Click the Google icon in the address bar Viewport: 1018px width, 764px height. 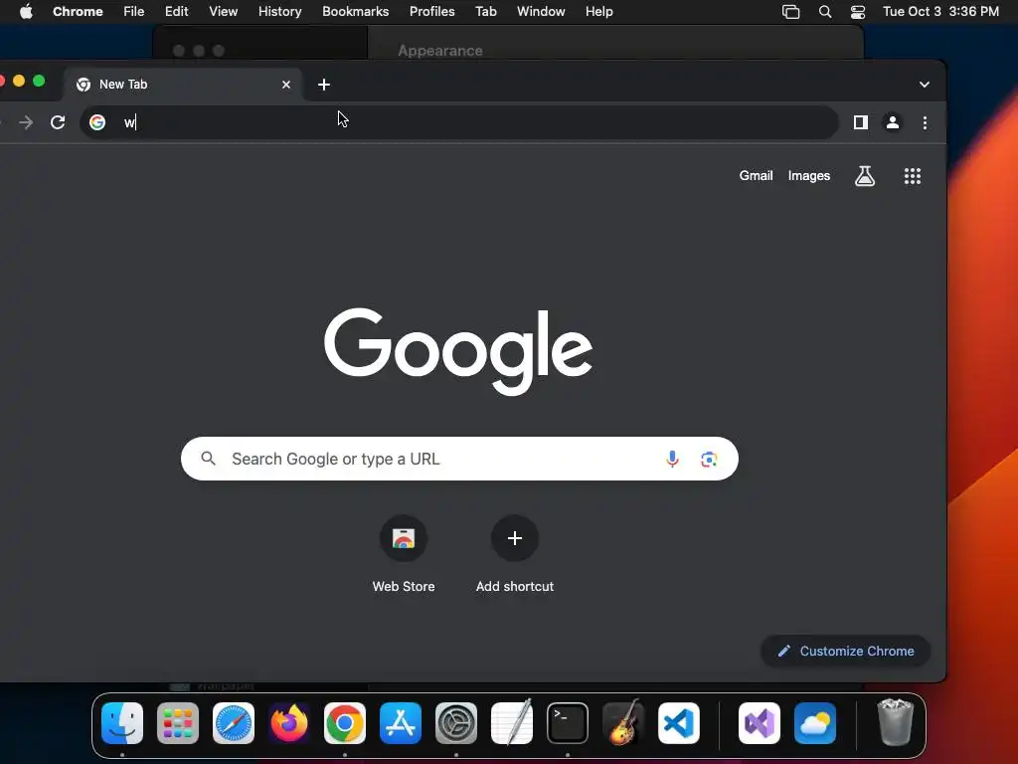[97, 122]
